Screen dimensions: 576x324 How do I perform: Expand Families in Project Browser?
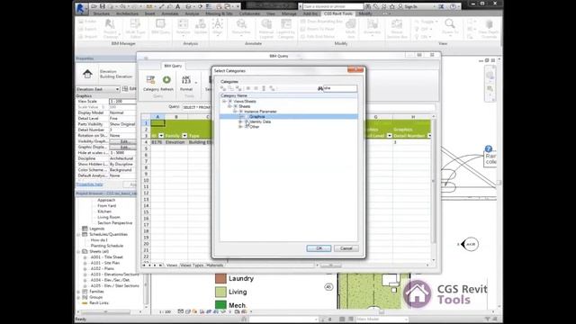pyautogui.click(x=78, y=292)
